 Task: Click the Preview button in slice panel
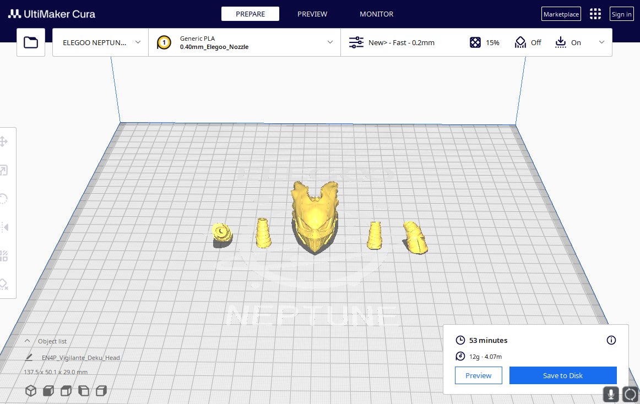click(479, 375)
